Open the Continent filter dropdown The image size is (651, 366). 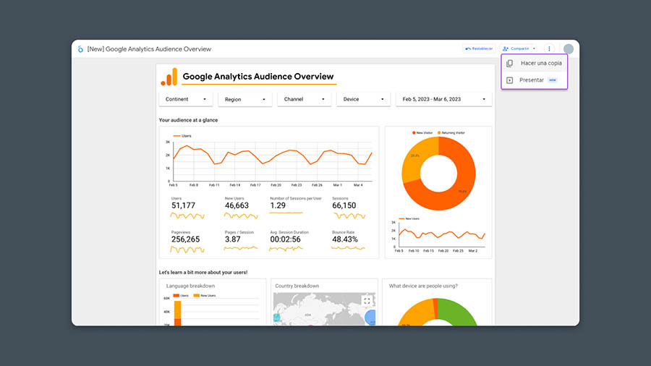click(186, 99)
